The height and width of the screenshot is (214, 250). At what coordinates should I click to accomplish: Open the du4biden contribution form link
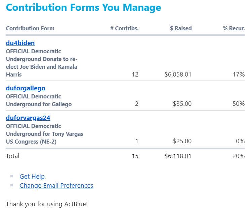(x=20, y=43)
